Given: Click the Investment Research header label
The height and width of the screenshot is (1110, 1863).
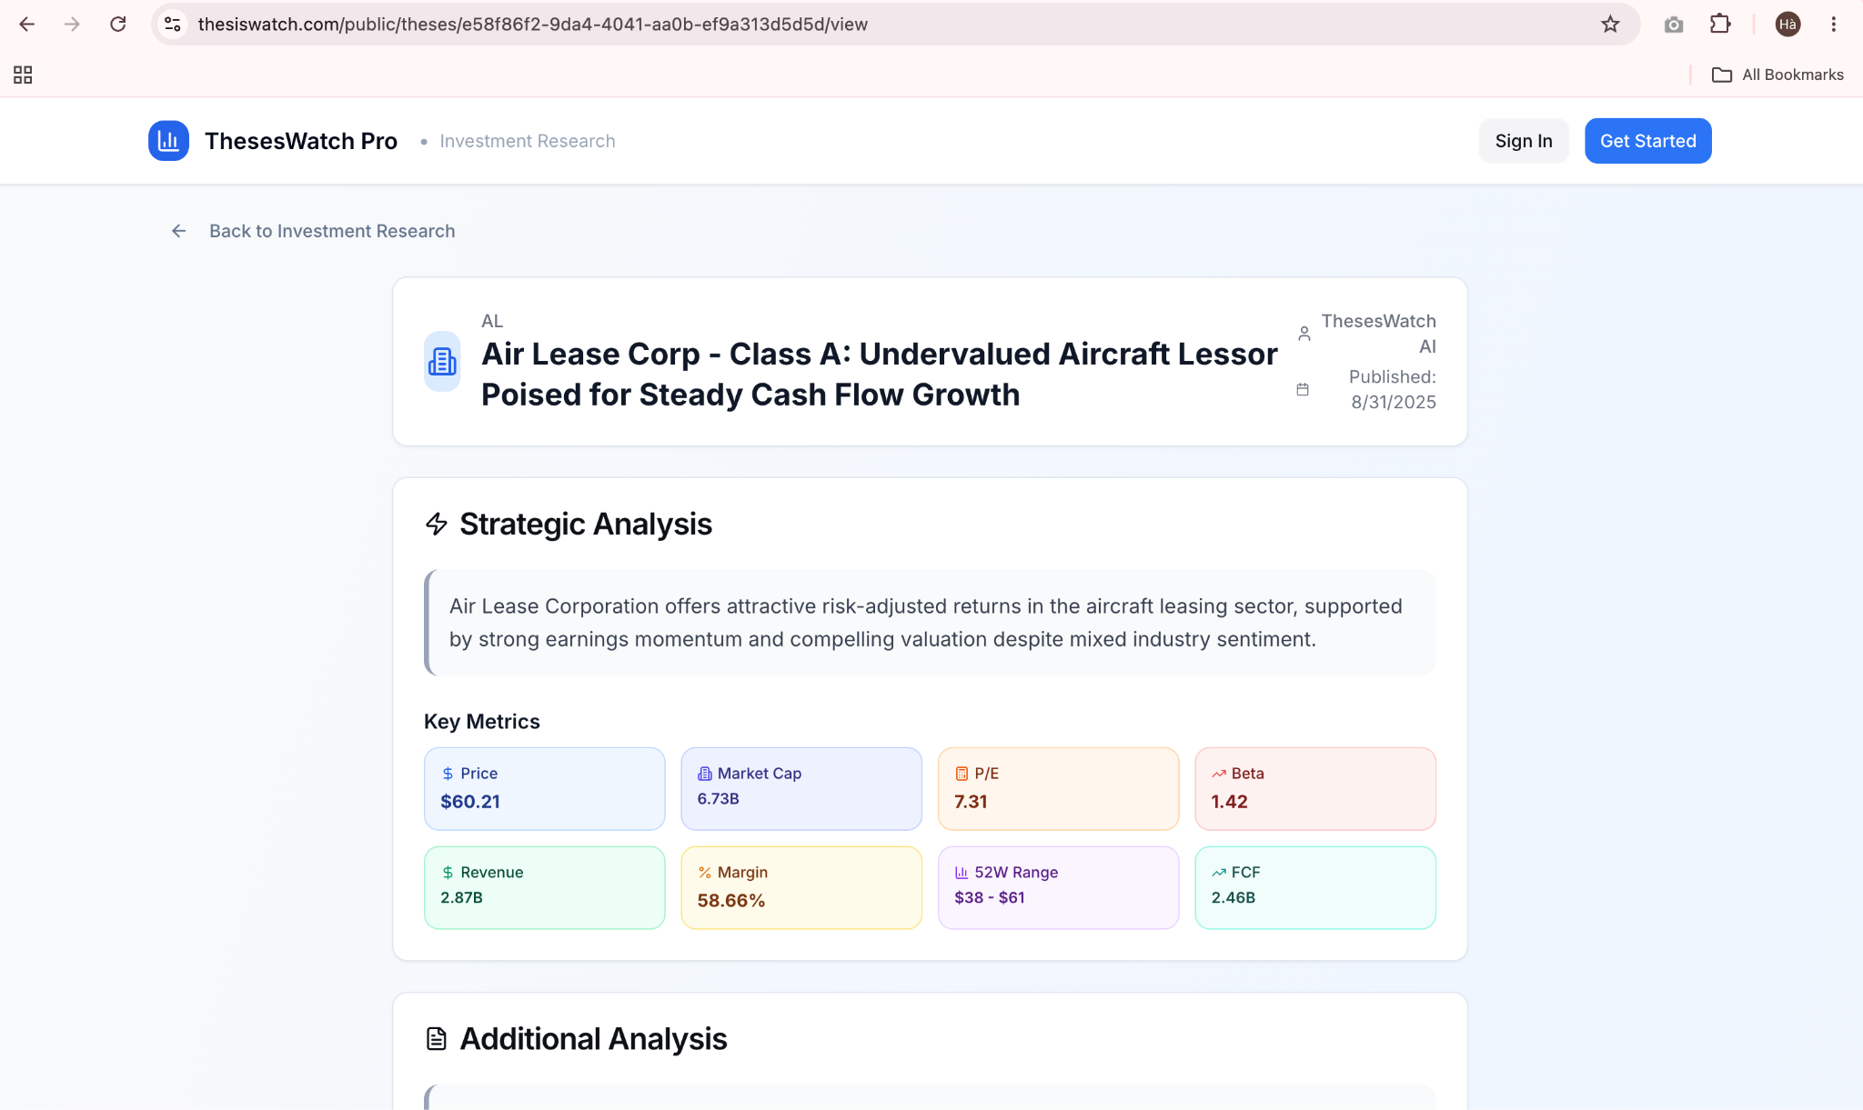Looking at the screenshot, I should tap(528, 141).
